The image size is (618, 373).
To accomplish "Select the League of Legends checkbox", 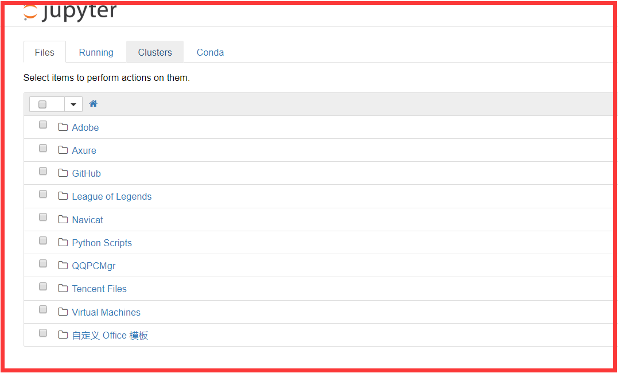I will [x=43, y=194].
